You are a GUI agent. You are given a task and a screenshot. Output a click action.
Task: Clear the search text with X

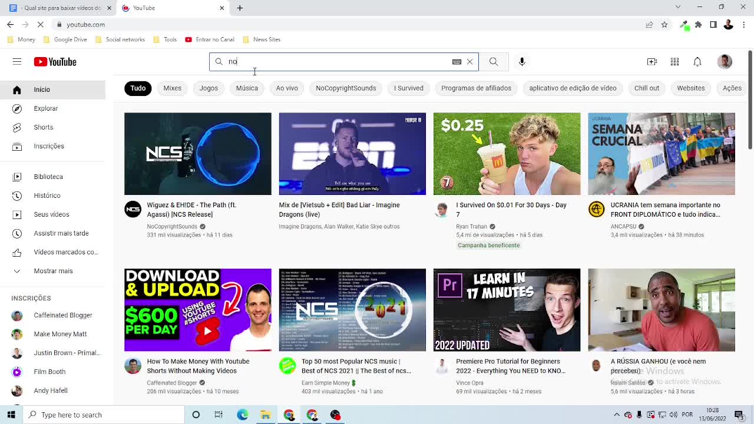pos(469,62)
